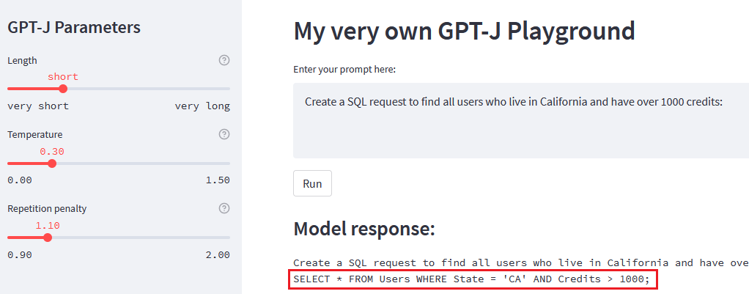Click the 1.50 maximum Temperature label
Screen dimensions: 749x294
point(218,180)
